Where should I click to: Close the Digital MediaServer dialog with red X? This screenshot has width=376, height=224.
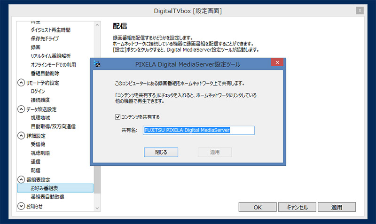coord(277,63)
